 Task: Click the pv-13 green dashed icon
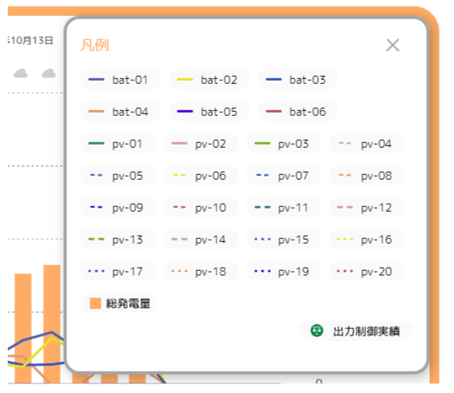[x=96, y=240]
